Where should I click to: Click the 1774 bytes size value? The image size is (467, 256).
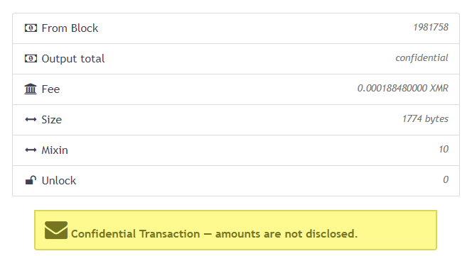tap(425, 119)
